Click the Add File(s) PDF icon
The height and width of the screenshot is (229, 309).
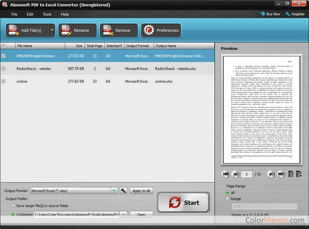[x=14, y=30]
